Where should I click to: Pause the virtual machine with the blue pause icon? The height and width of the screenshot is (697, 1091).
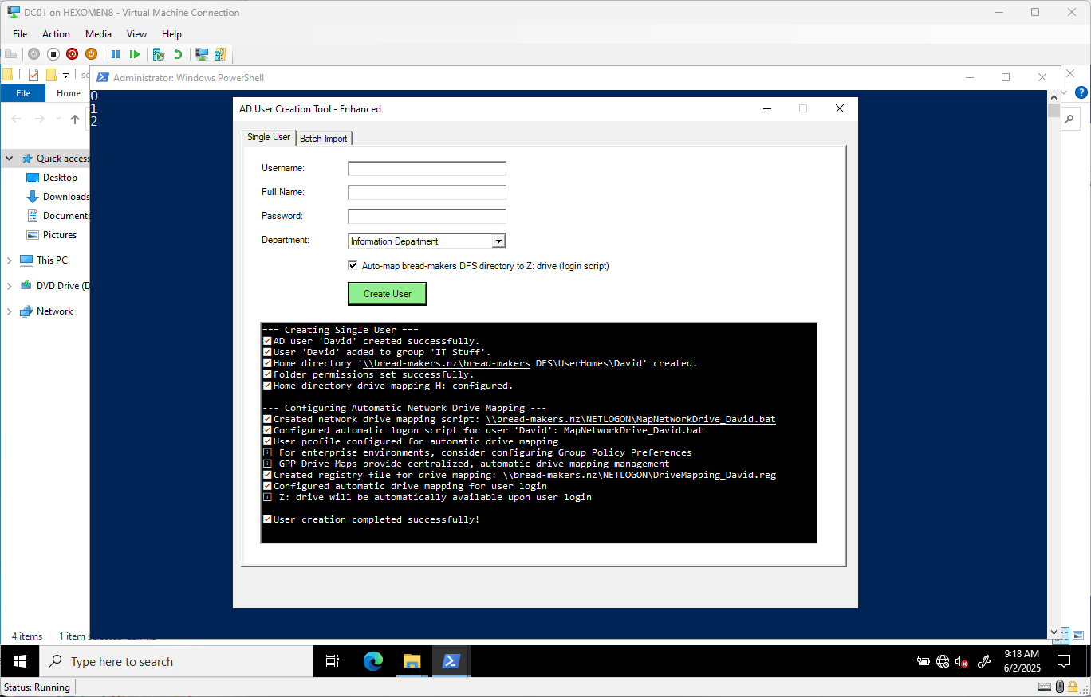[x=116, y=54]
